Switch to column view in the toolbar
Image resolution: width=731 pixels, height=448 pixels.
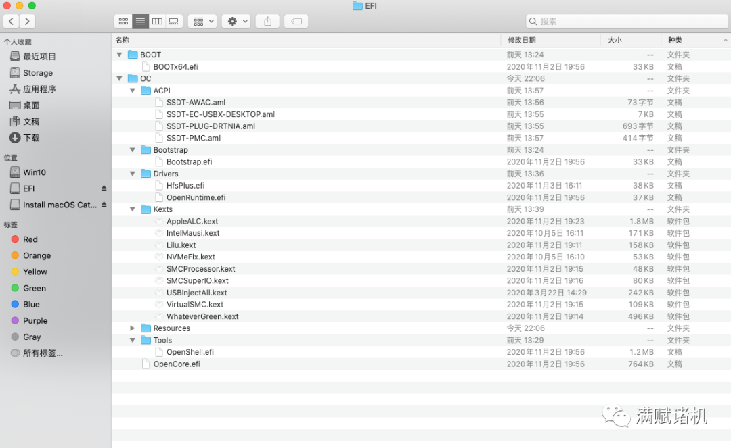(156, 21)
